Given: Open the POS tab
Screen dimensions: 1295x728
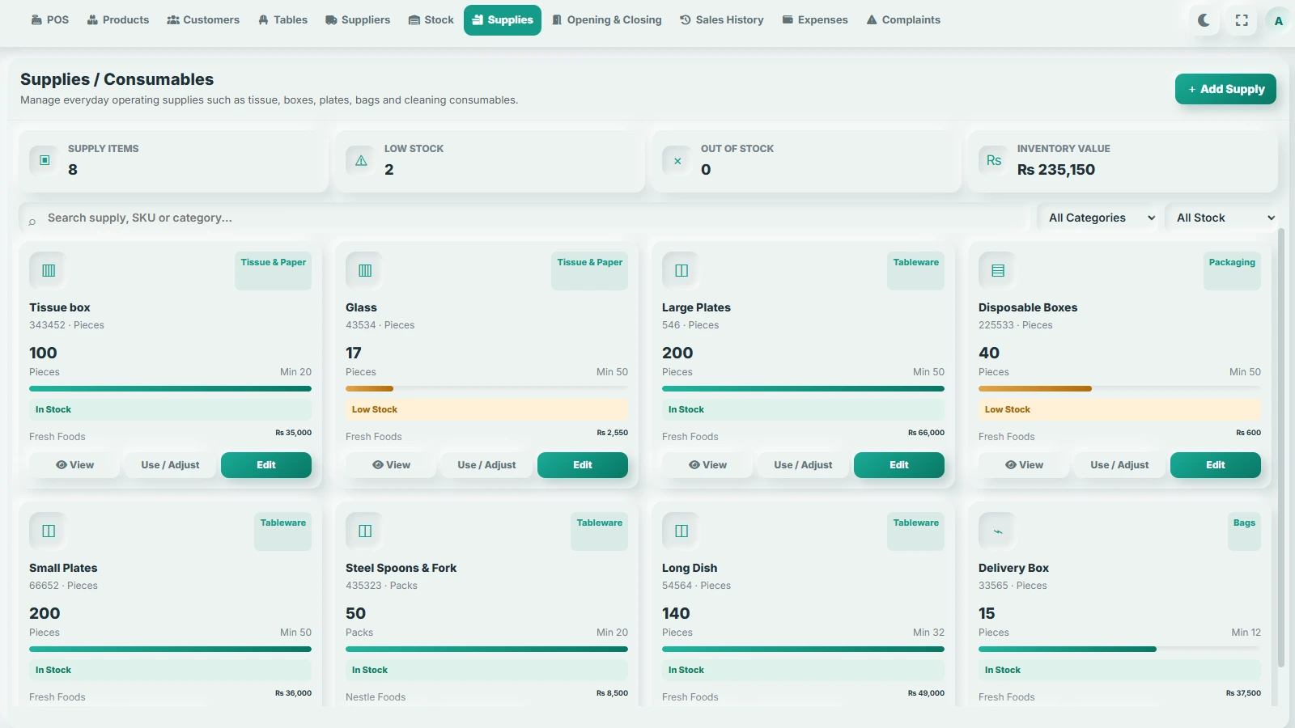Looking at the screenshot, I should point(49,19).
